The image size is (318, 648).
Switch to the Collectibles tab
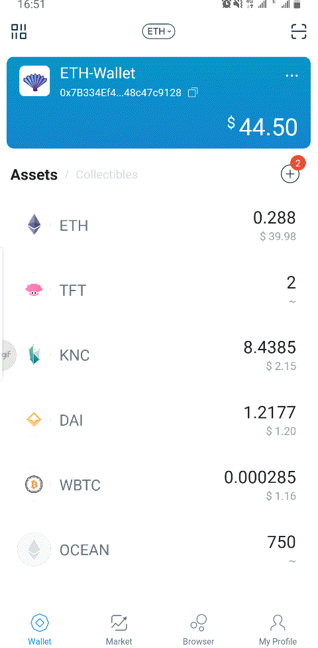coord(107,174)
